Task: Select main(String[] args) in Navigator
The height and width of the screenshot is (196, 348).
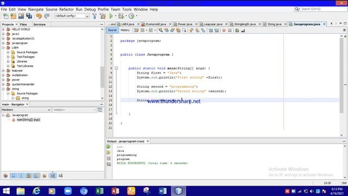Action: click(x=28, y=120)
